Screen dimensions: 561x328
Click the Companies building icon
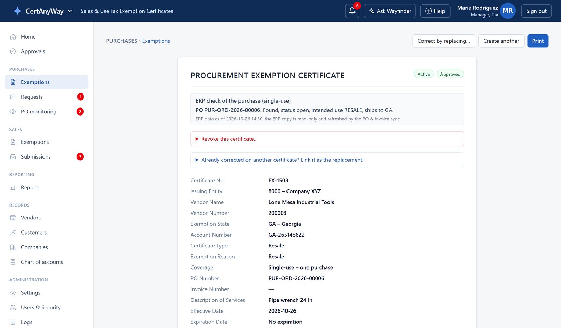coord(13,247)
